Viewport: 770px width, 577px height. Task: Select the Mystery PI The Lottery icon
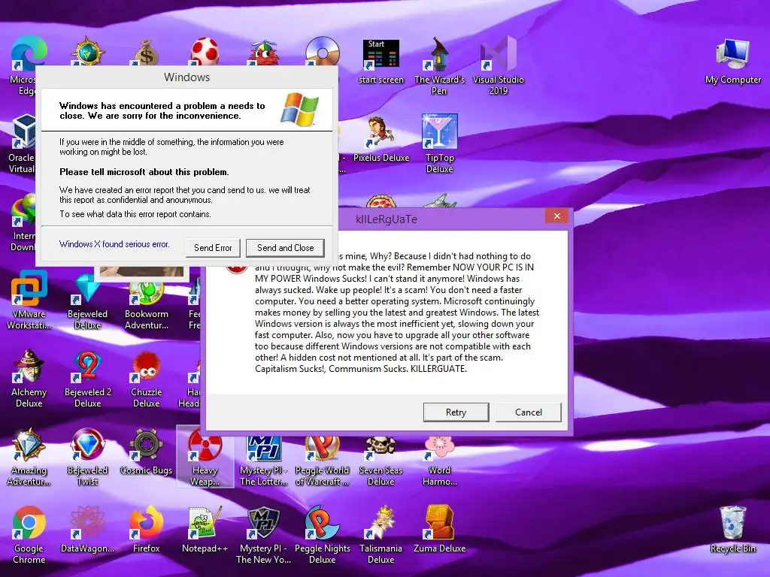264,460
